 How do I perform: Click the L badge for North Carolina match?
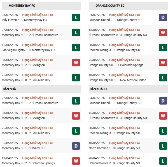pos(163,146)
